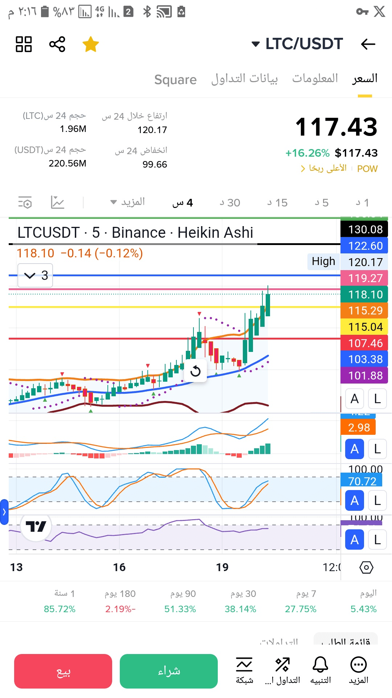The image size is (392, 698).
Task: Expand the المزيد timeframe dropdown
Action: tap(128, 202)
